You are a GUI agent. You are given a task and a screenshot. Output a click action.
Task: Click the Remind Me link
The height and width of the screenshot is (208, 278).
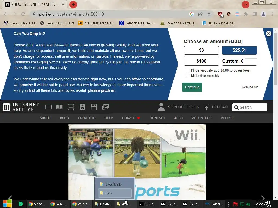250,87
